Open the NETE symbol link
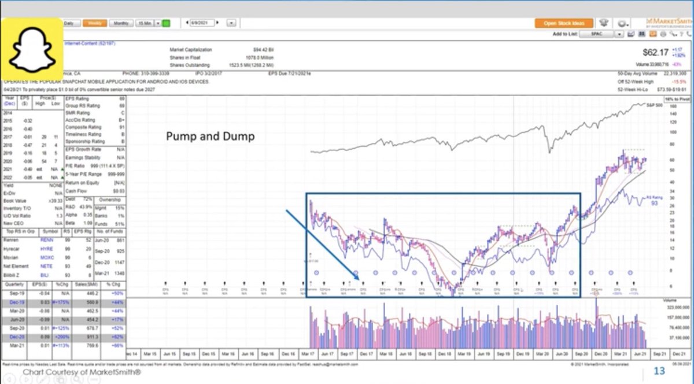The image size is (694, 384). point(46,267)
